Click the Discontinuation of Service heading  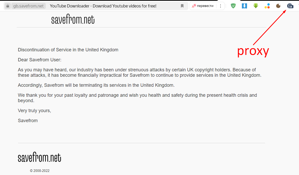[x=68, y=50]
